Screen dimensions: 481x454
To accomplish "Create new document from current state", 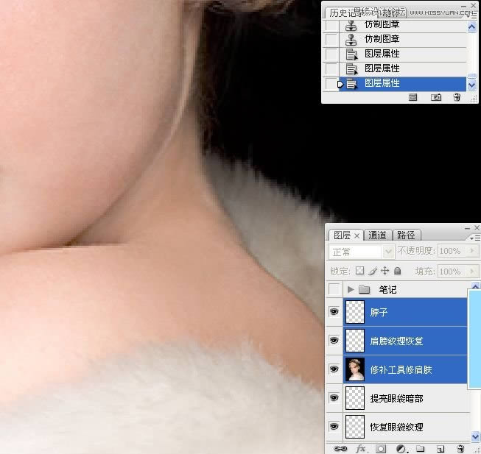I will (413, 97).
